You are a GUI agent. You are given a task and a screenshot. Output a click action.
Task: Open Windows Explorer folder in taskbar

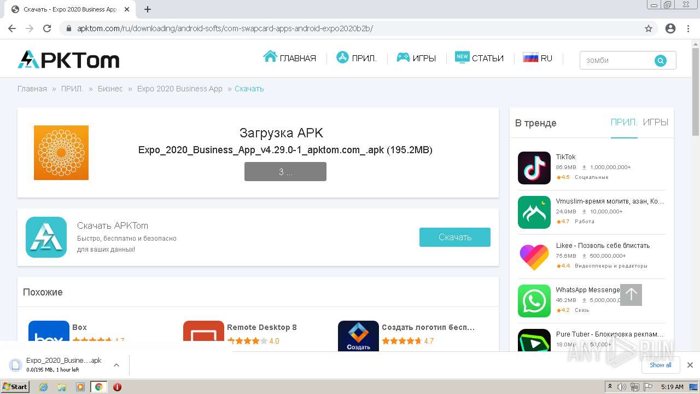pos(62,387)
